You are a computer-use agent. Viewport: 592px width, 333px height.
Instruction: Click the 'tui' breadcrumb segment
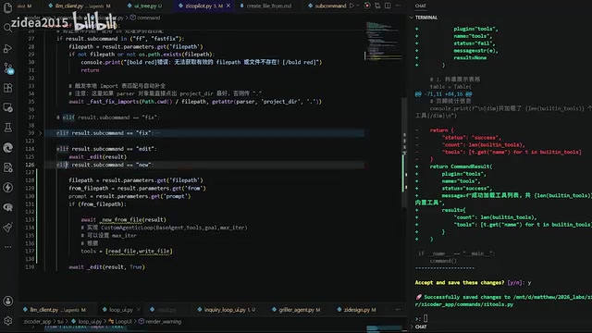[60, 321]
